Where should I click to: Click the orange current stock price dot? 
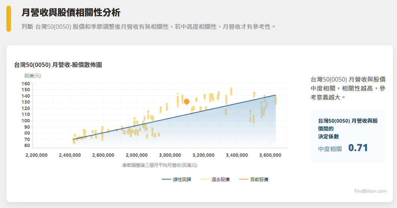(x=187, y=102)
